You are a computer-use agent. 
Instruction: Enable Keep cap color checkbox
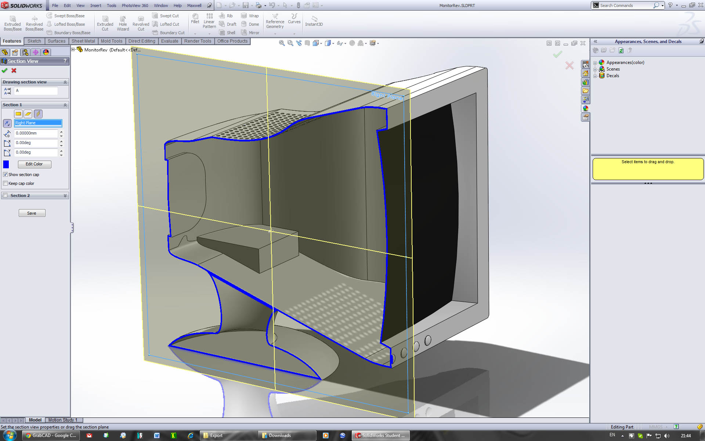pos(6,183)
